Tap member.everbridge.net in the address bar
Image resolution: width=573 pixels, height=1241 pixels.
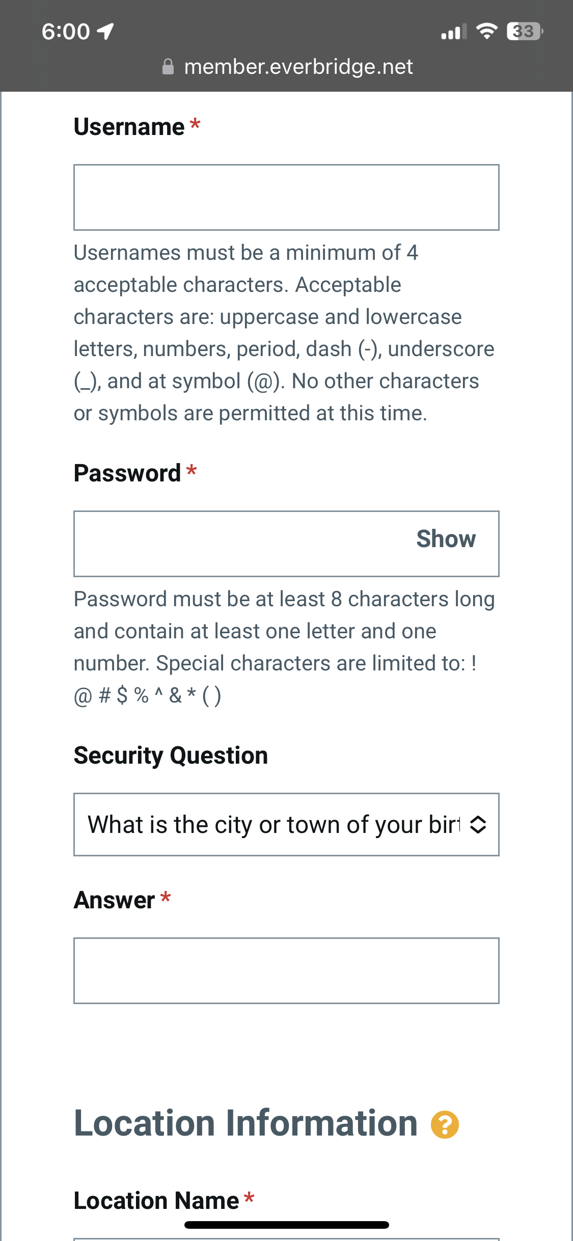(x=298, y=67)
